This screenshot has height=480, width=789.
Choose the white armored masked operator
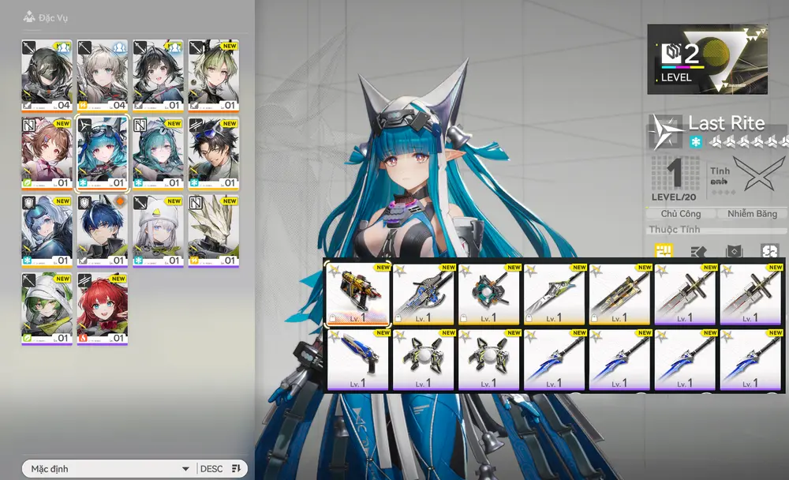pyautogui.click(x=213, y=231)
